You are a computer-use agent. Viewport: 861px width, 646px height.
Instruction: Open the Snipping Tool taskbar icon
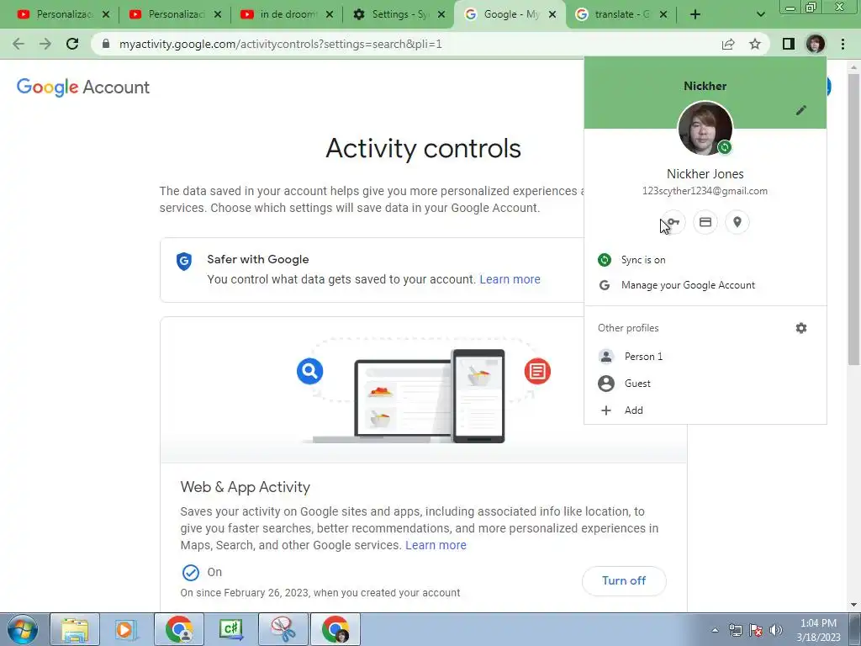pyautogui.click(x=283, y=629)
